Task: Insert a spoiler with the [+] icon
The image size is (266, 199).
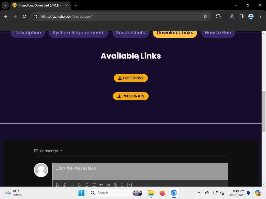Action: (x=129, y=185)
